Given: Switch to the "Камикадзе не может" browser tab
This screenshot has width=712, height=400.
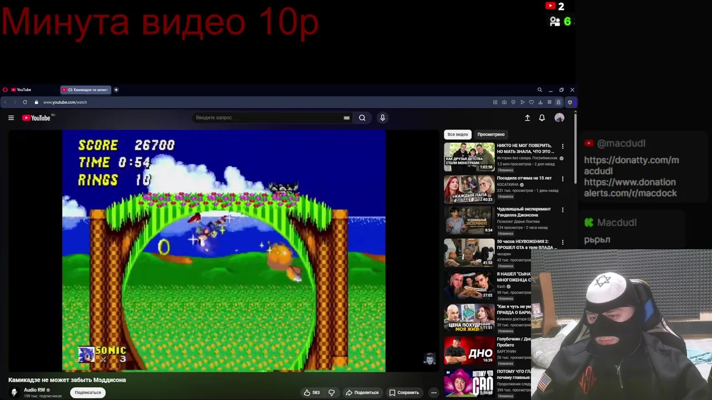Looking at the screenshot, I should point(86,89).
